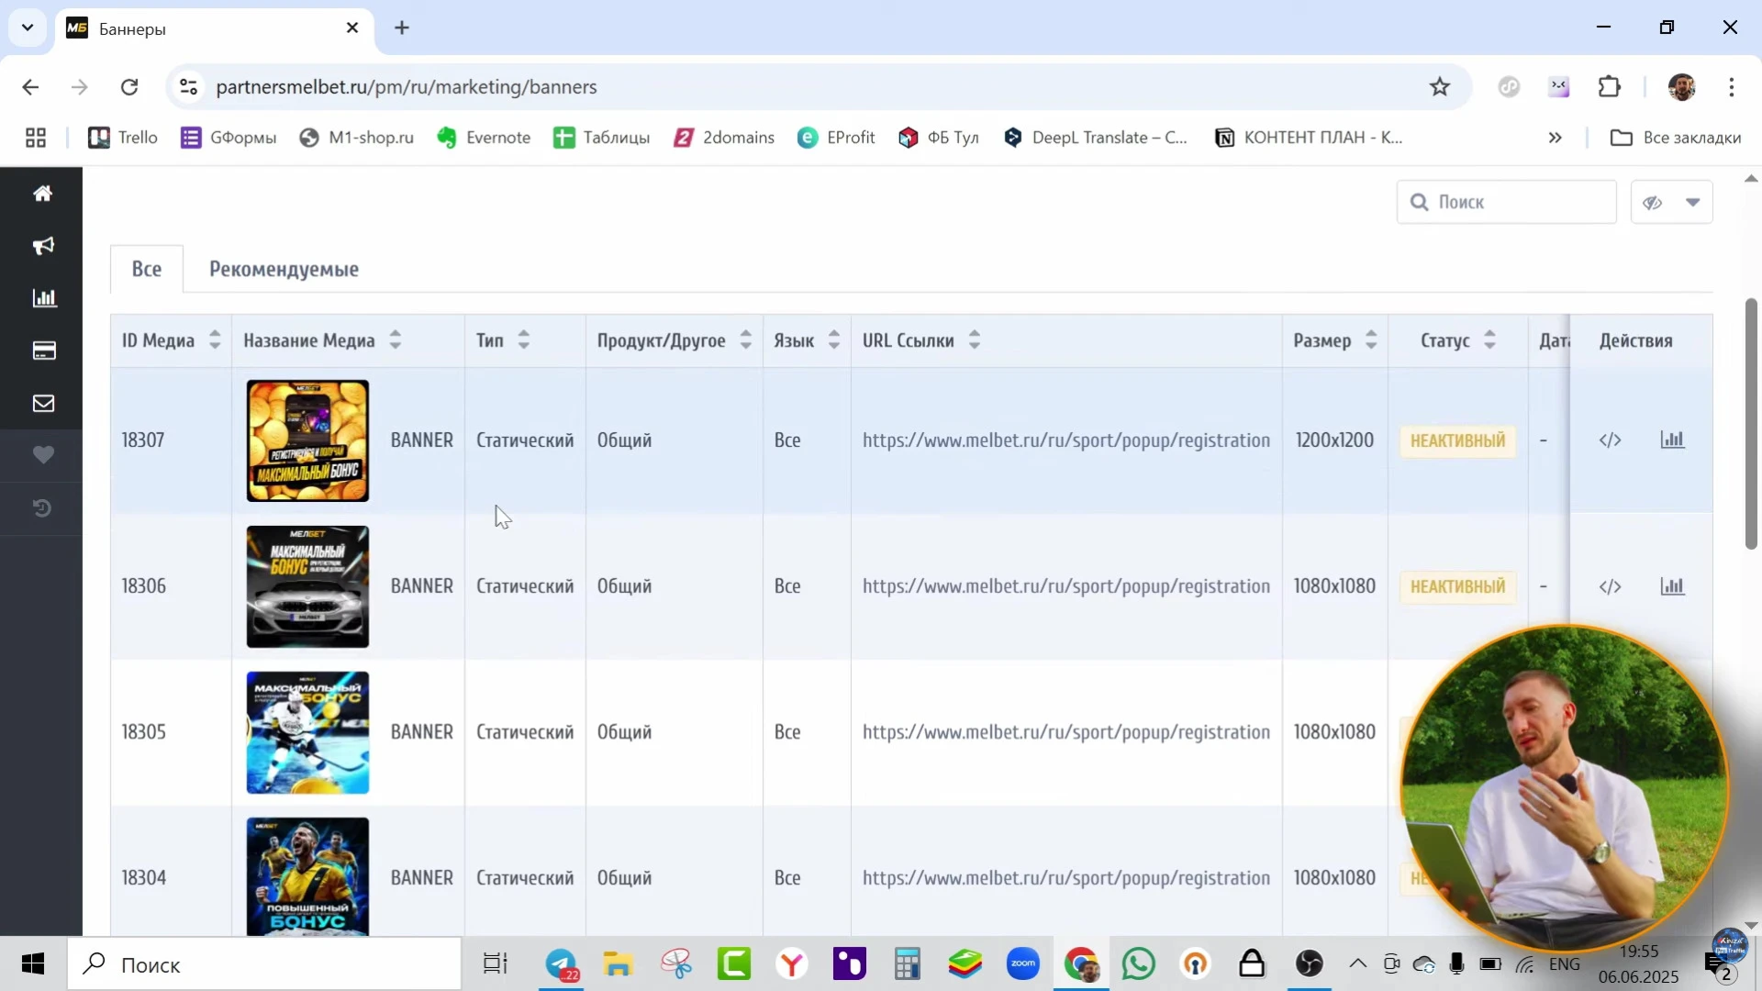This screenshot has width=1762, height=991.
Task: Open the 2domains bookmark
Action: (724, 138)
